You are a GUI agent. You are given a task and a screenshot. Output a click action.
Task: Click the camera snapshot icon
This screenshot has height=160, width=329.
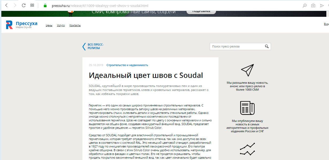point(313,5)
